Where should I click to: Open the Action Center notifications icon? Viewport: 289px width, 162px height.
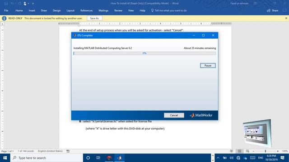click(x=282, y=158)
